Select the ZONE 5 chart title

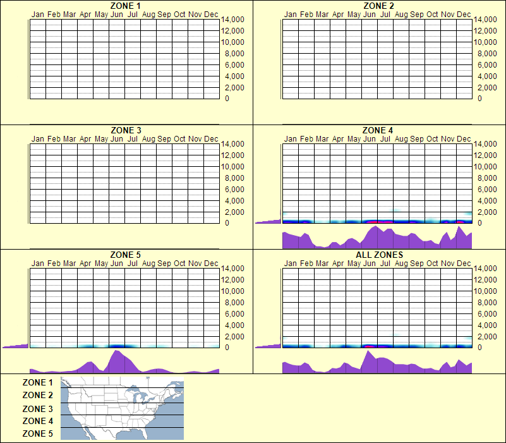[x=124, y=255]
